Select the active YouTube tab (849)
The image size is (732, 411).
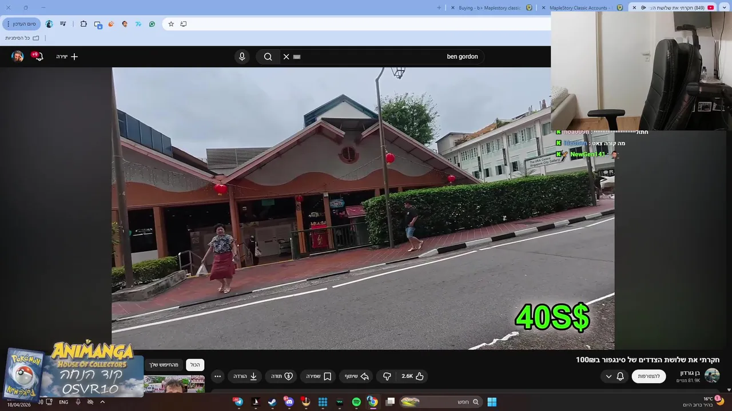click(674, 8)
